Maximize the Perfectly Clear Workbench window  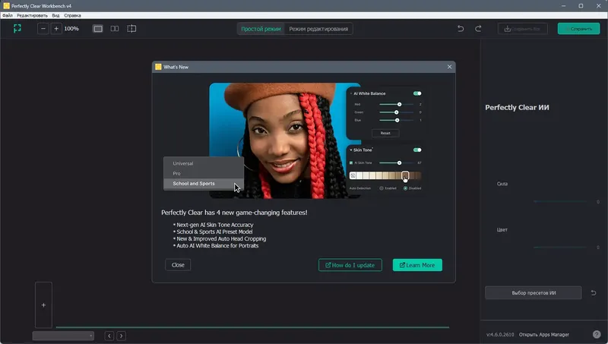tap(581, 6)
